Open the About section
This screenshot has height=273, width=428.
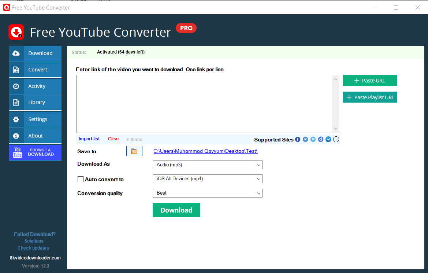pos(35,136)
